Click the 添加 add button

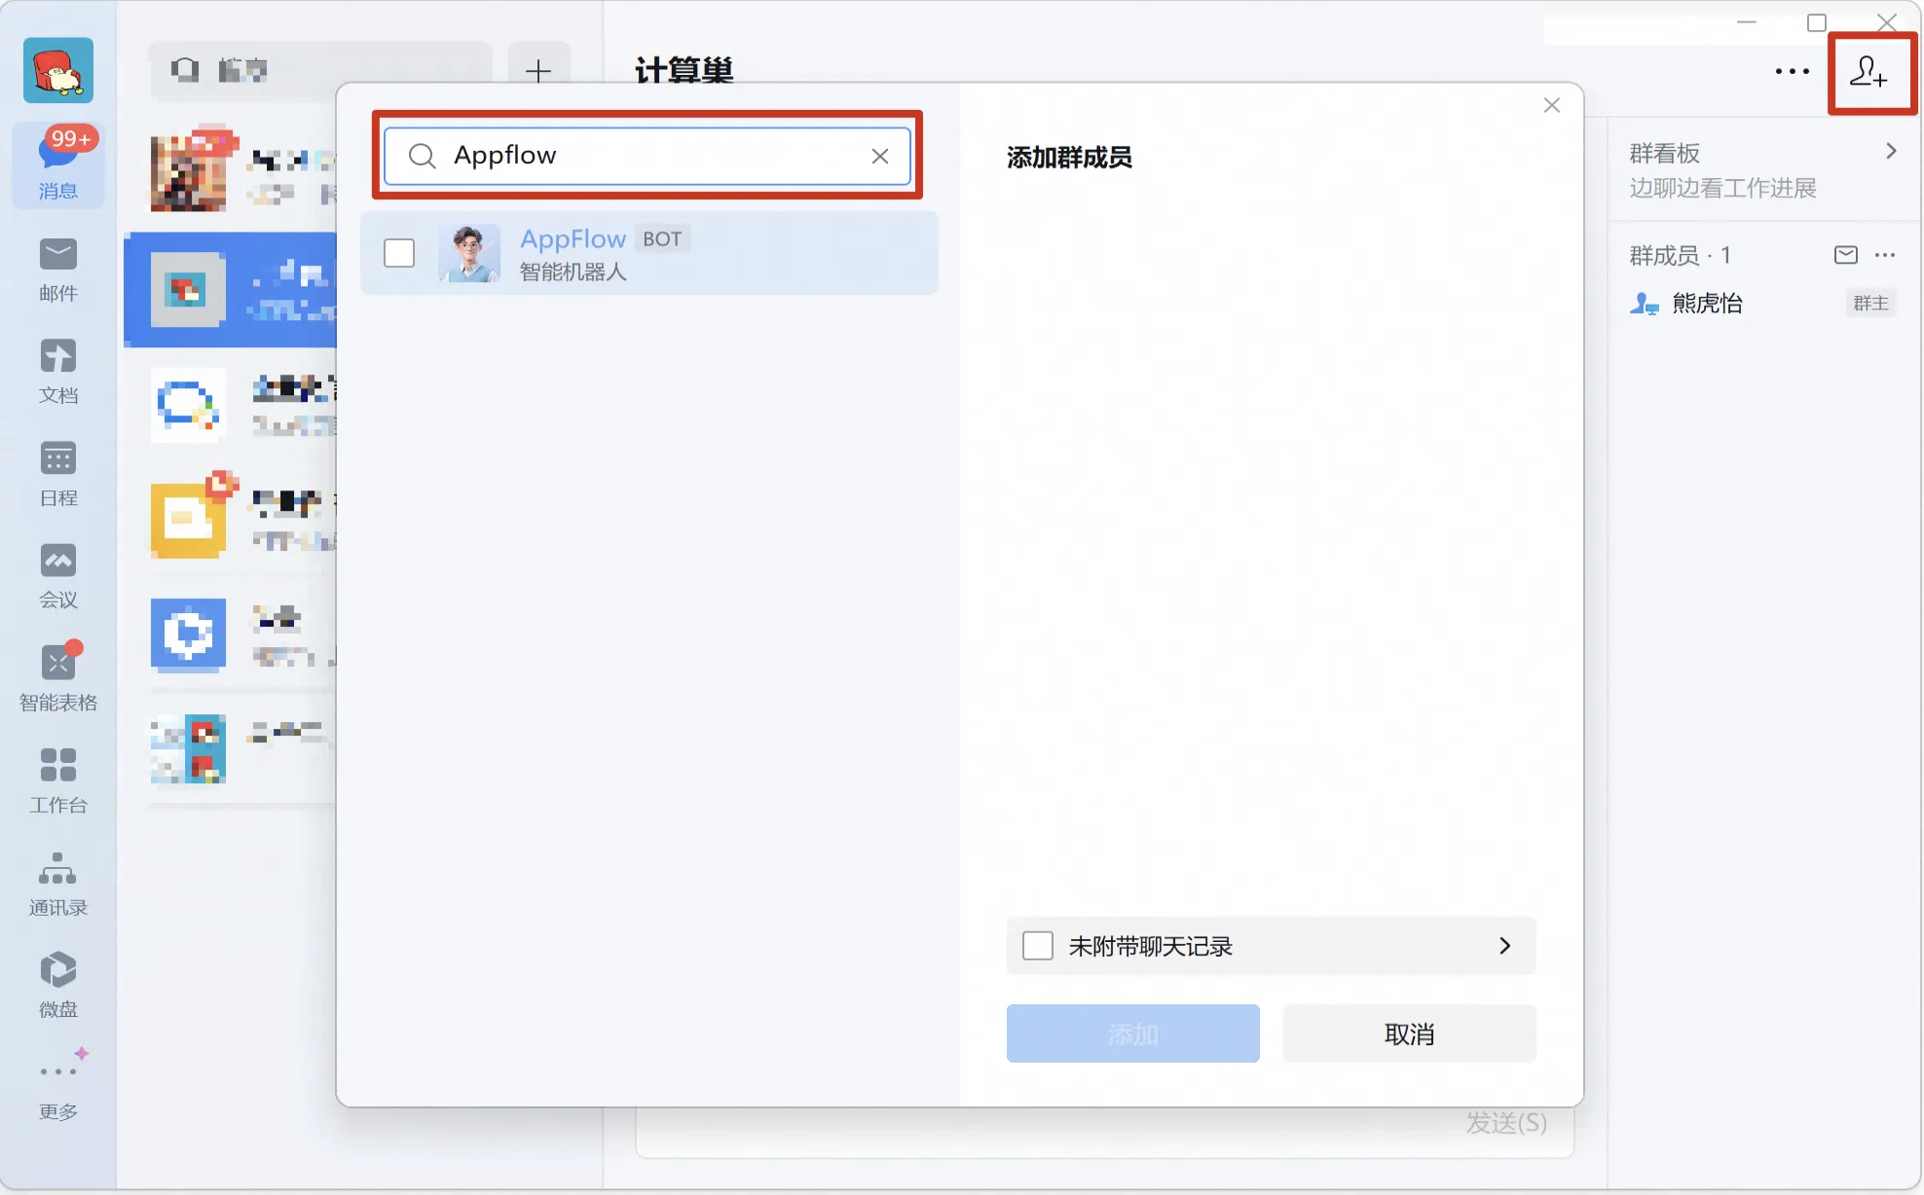[1132, 1033]
